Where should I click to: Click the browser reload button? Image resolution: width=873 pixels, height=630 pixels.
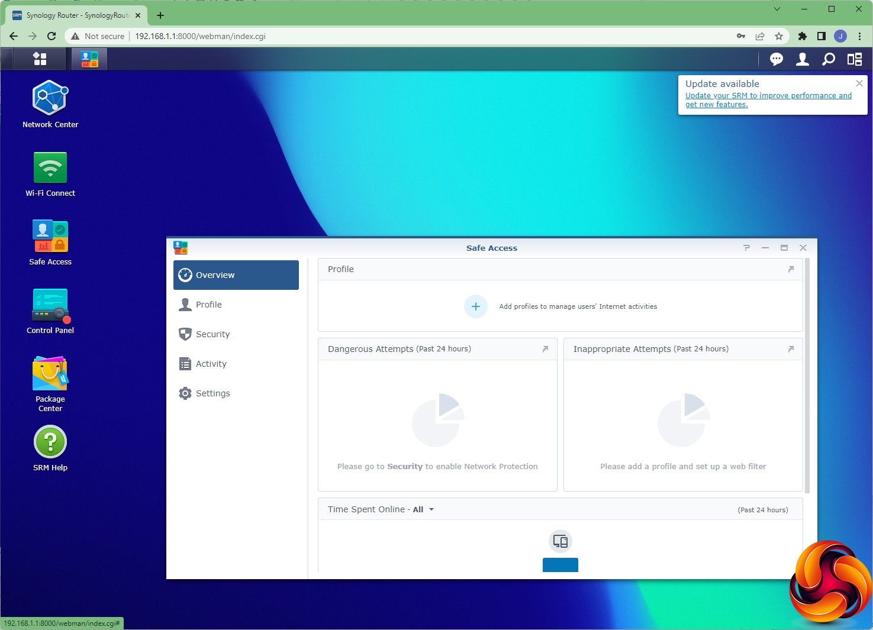click(51, 36)
